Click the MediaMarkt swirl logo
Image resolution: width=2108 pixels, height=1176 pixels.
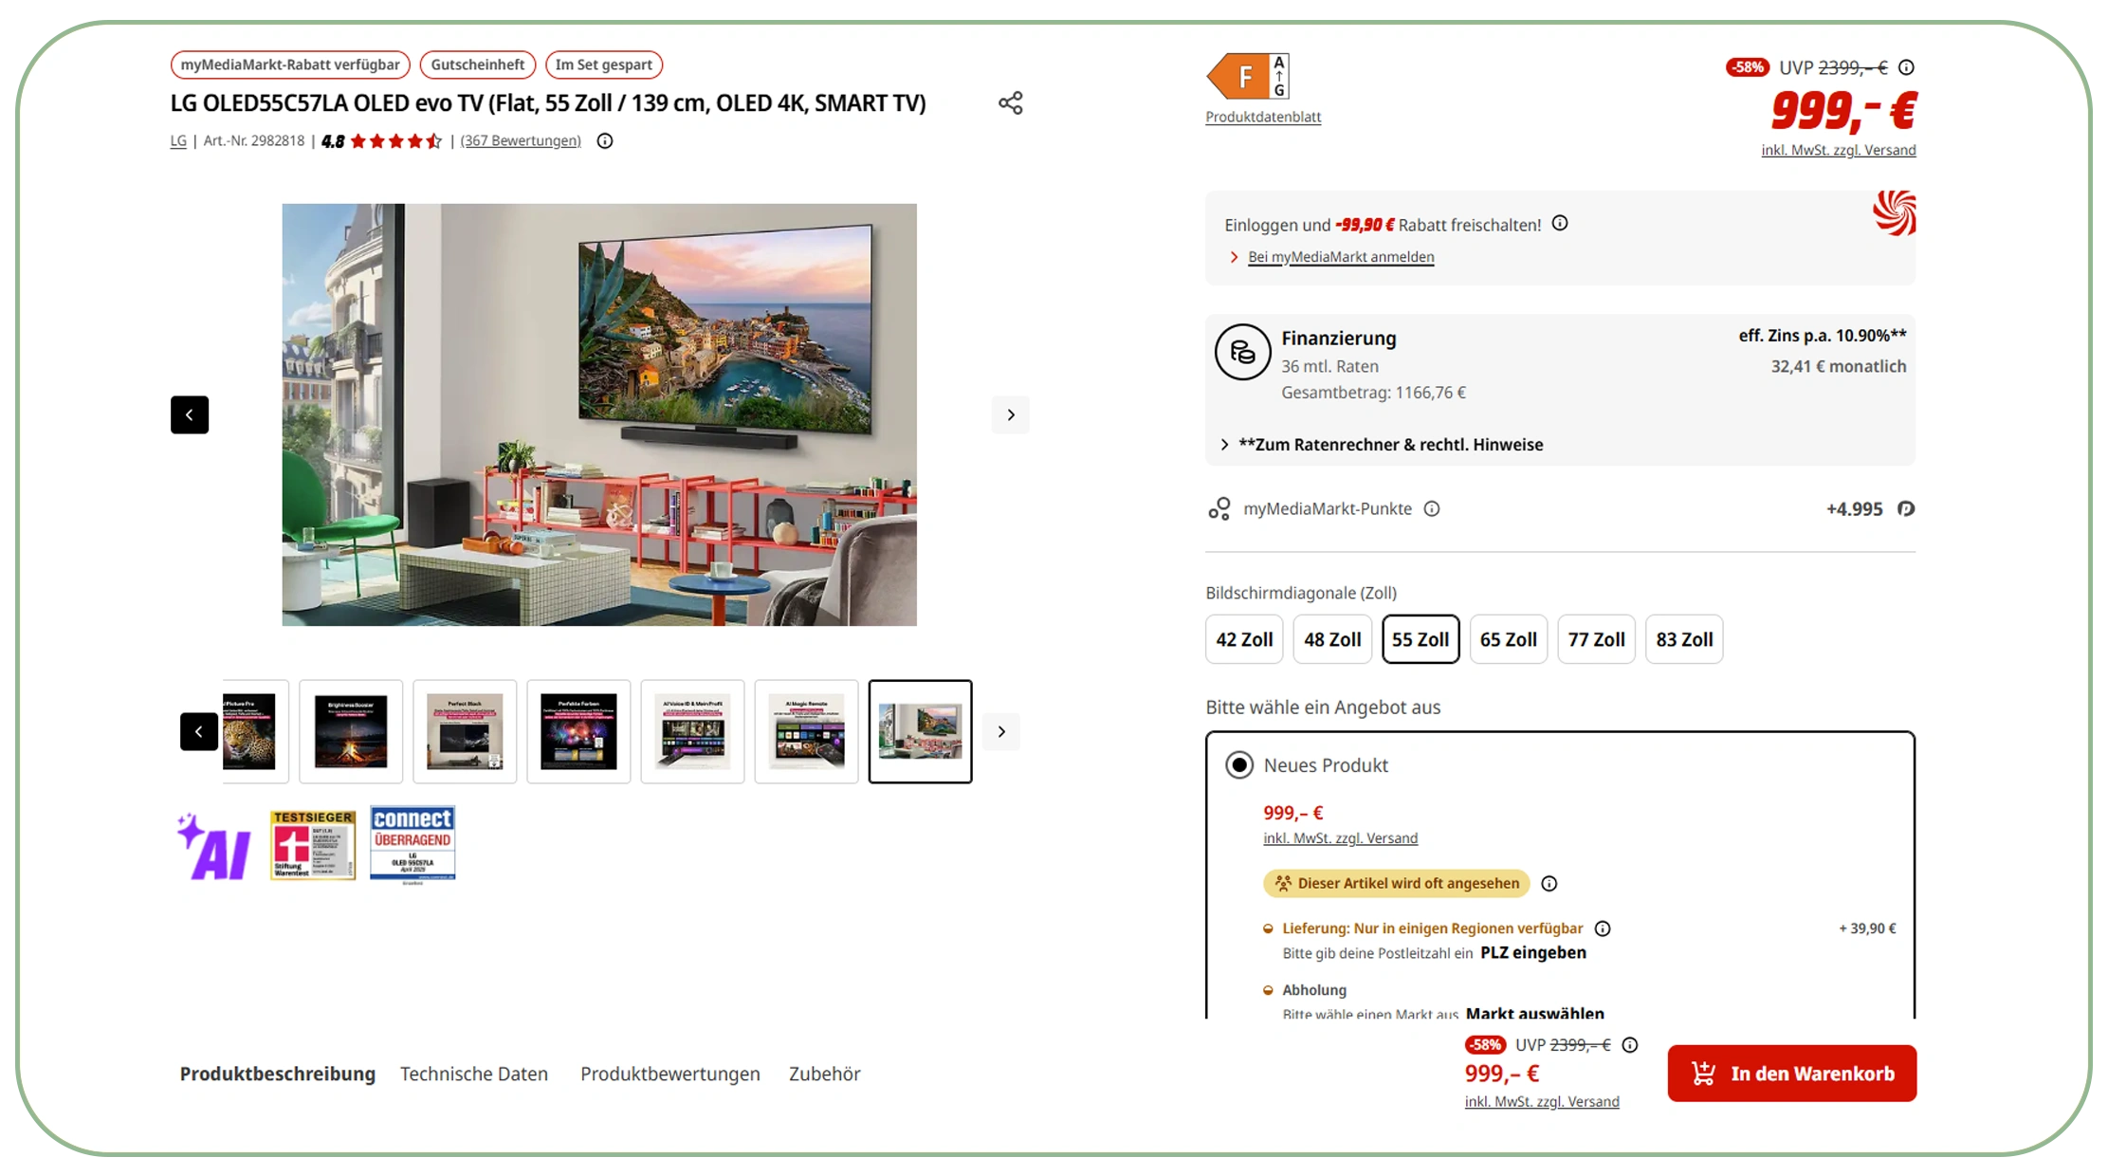click(1894, 212)
